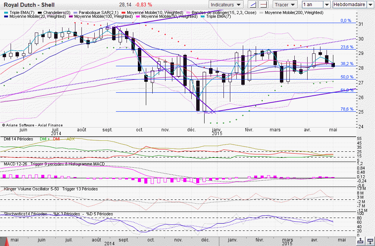Click Moyenne Mobile(50, Weighted) legend entry

point(167,17)
